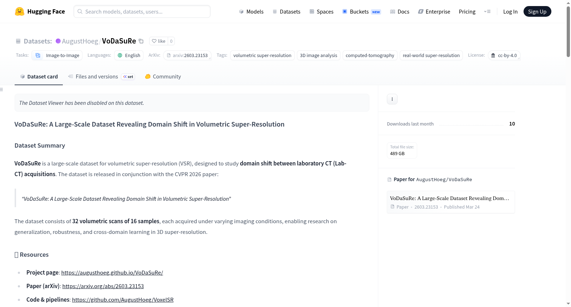This screenshot has height=307, width=571.
Task: Click the heart like button
Action: pyautogui.click(x=158, y=41)
